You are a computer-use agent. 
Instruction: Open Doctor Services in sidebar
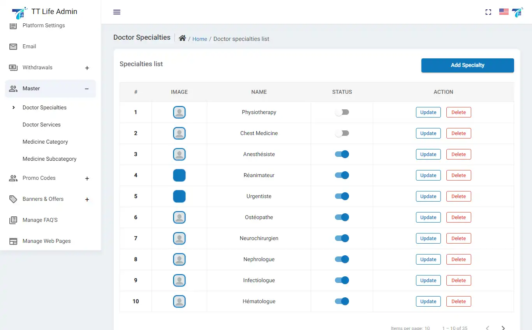tap(42, 125)
